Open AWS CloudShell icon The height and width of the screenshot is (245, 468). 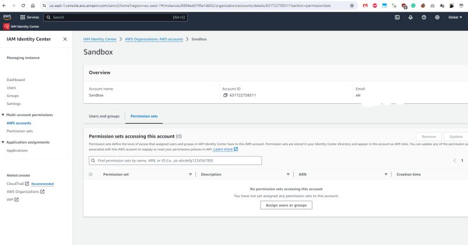click(x=397, y=17)
